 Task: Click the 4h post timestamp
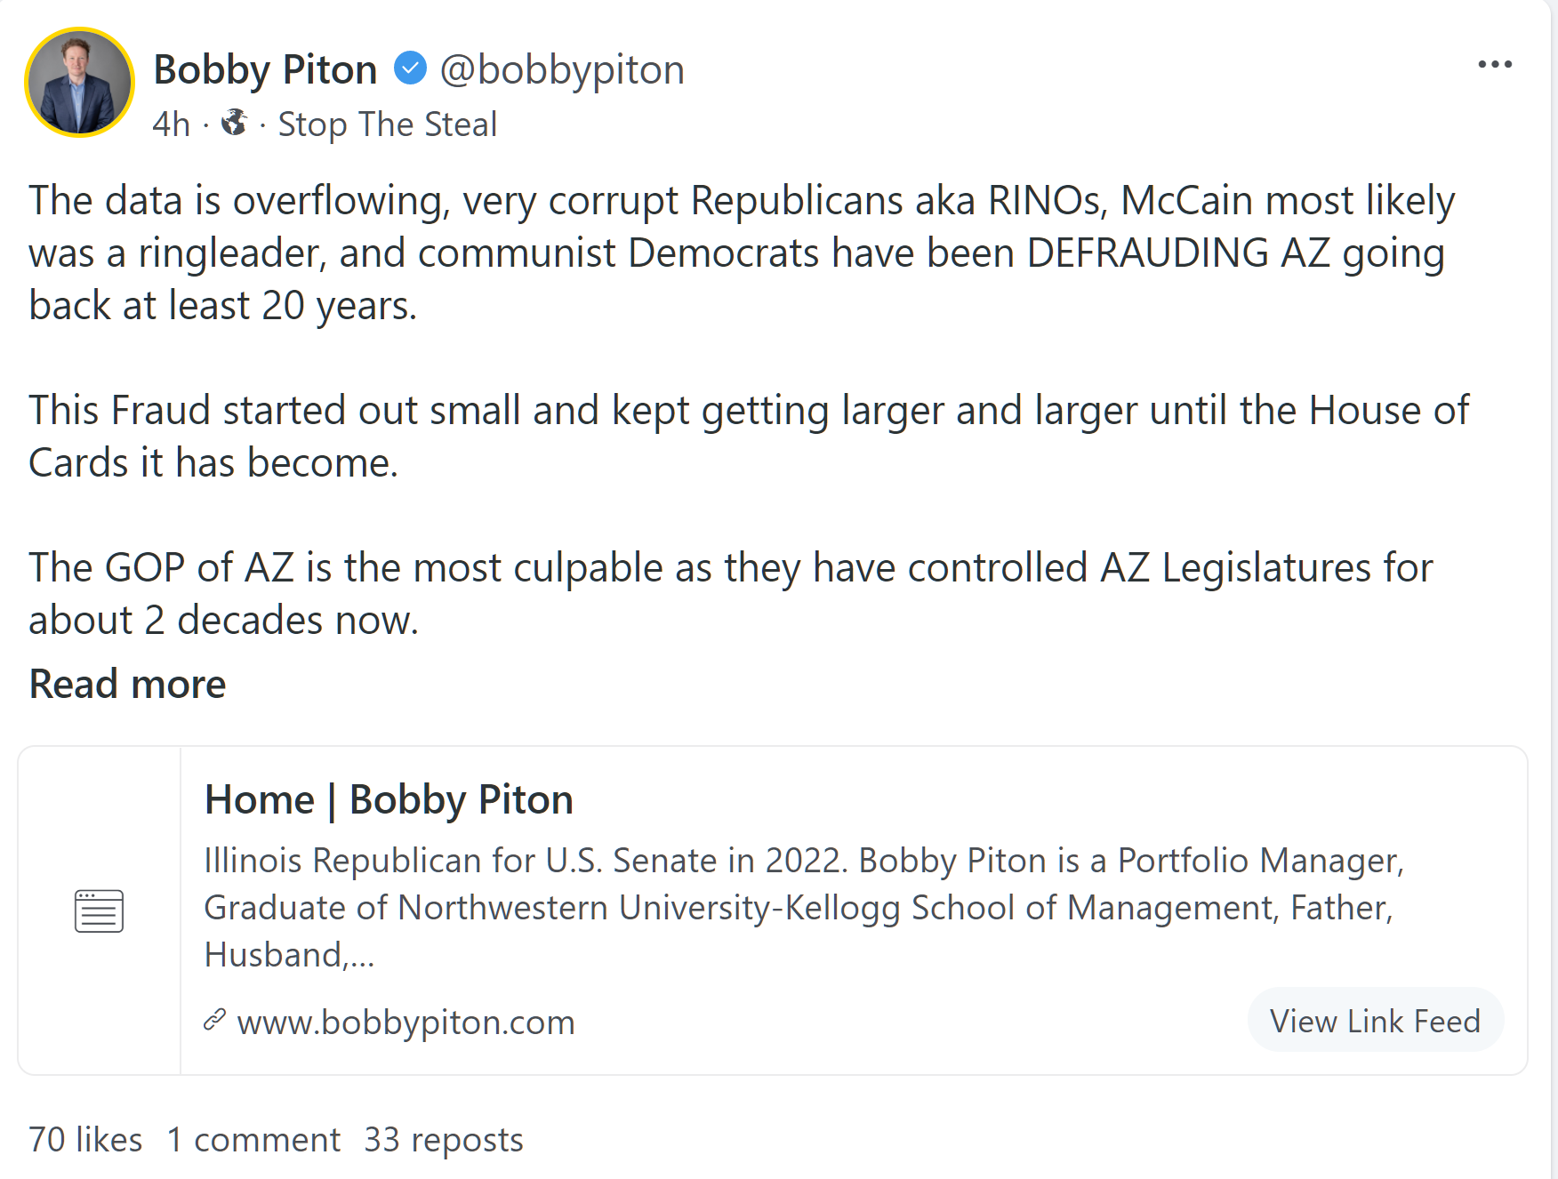pos(171,124)
